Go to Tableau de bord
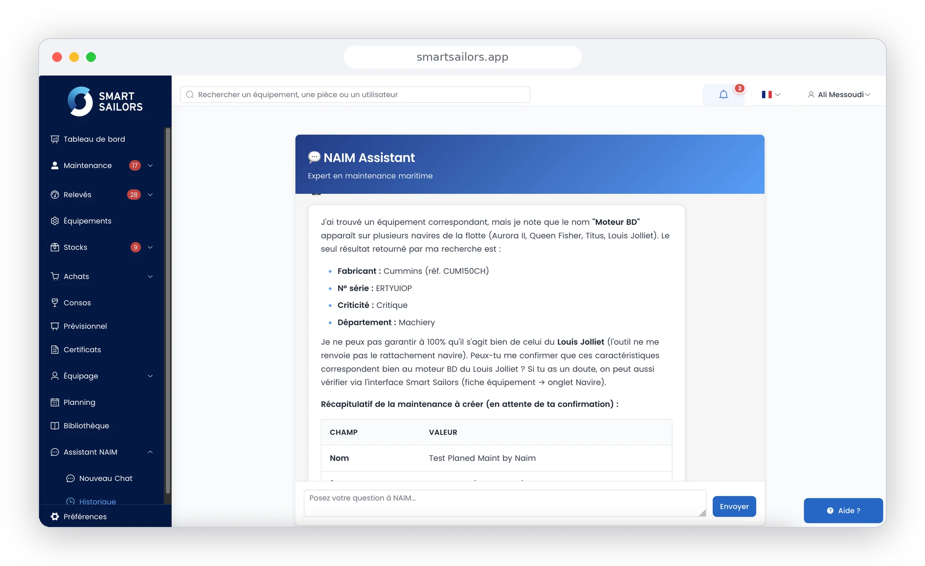 [94, 139]
